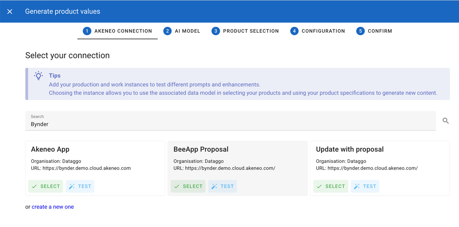Click Organisation: Dataggo in BeeApp Proposal card
Screen dimensions: 459x227
pyautogui.click(x=199, y=161)
